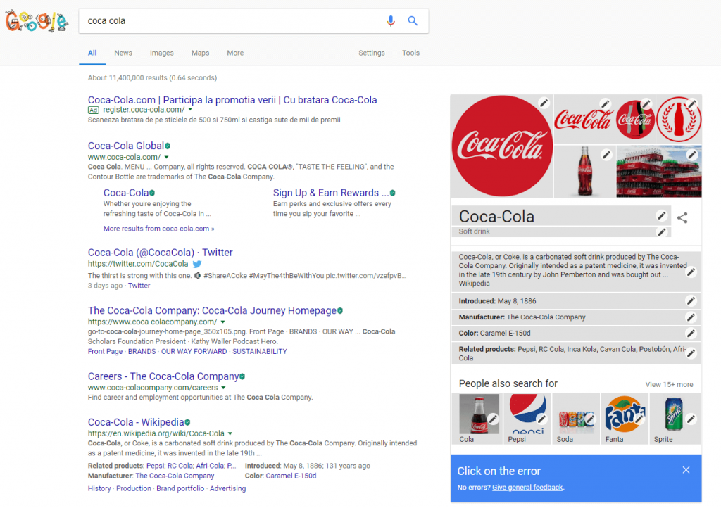Viewport: 721px width, 508px height.
Task: Open the wreath bottle emblem image
Action: pos(679,119)
